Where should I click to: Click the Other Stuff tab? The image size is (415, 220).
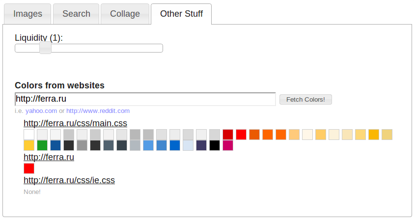[181, 14]
